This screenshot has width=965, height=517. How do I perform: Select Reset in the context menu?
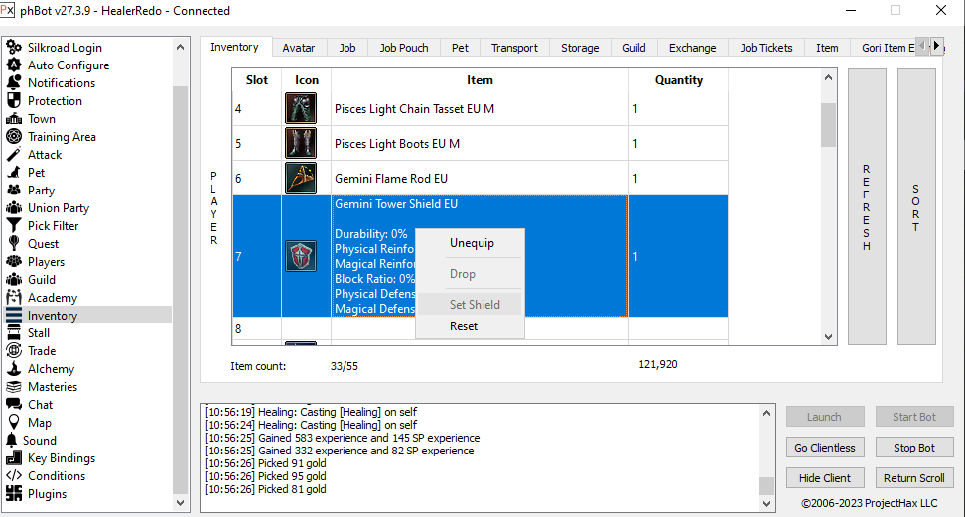pos(464,326)
